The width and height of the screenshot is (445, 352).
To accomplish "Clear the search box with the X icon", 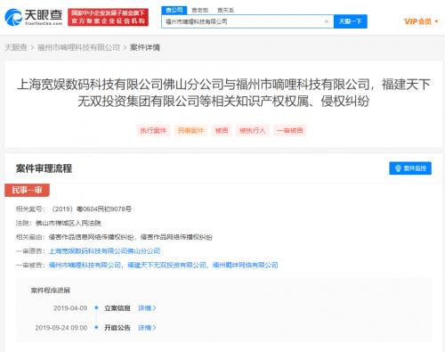I will coord(327,21).
